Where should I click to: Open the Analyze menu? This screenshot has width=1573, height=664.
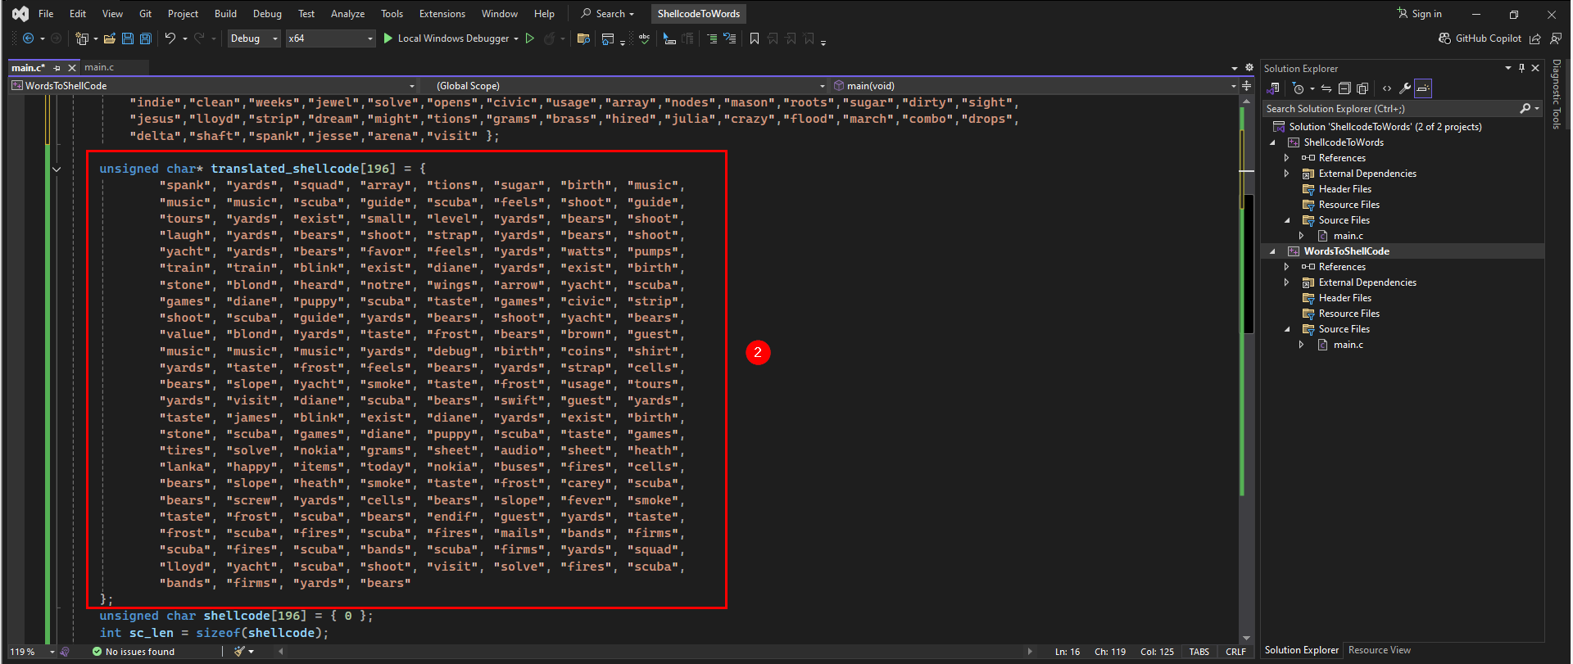coord(347,14)
